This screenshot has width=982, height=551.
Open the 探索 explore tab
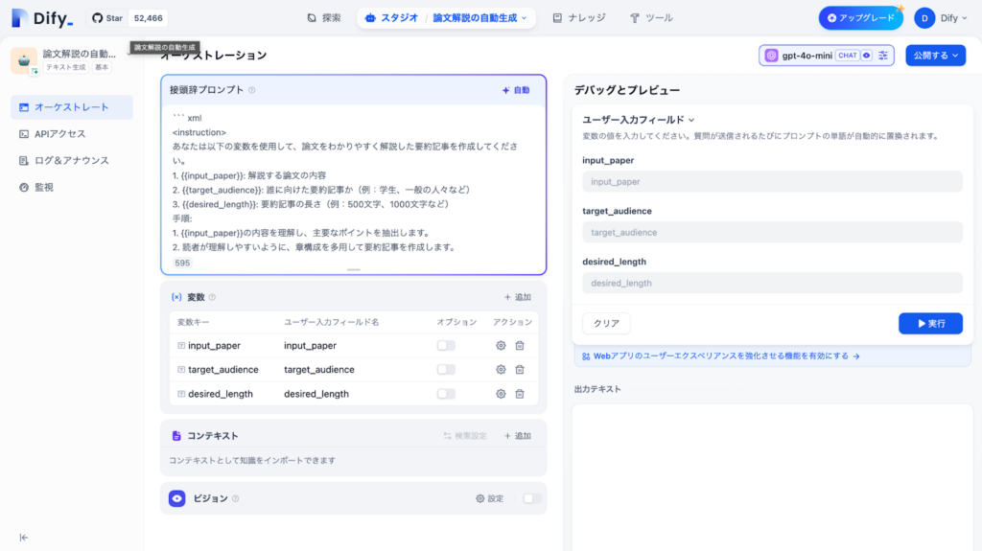click(324, 18)
